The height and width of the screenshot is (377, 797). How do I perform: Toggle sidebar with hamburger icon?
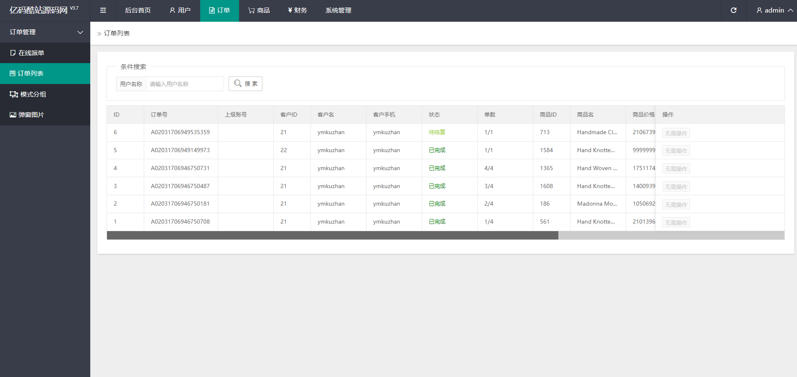pyautogui.click(x=103, y=10)
